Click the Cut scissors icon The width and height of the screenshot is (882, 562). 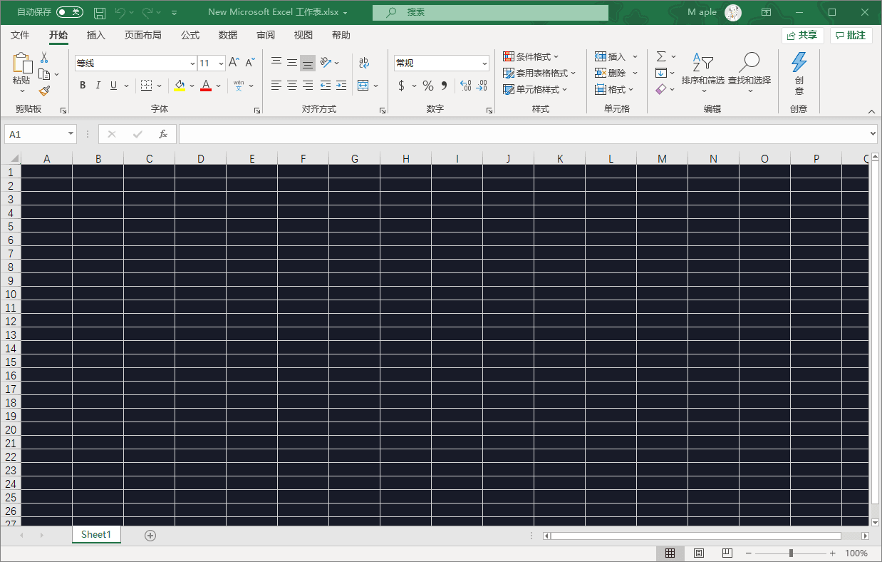44,58
